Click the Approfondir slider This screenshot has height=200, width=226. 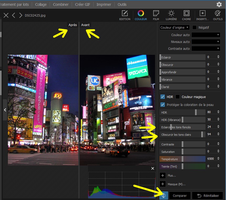(x=182, y=72)
